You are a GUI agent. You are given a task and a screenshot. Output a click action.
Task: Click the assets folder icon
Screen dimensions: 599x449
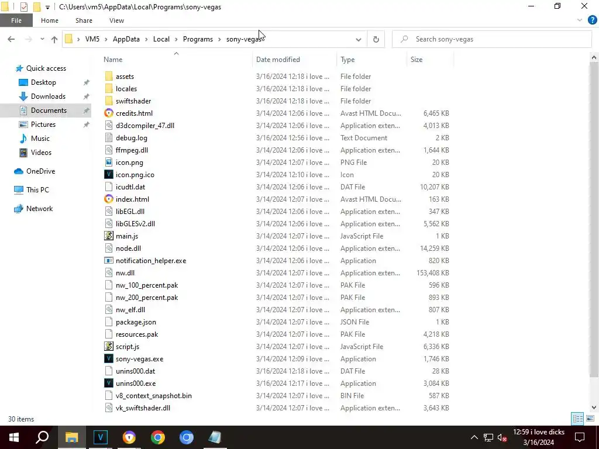109,77
